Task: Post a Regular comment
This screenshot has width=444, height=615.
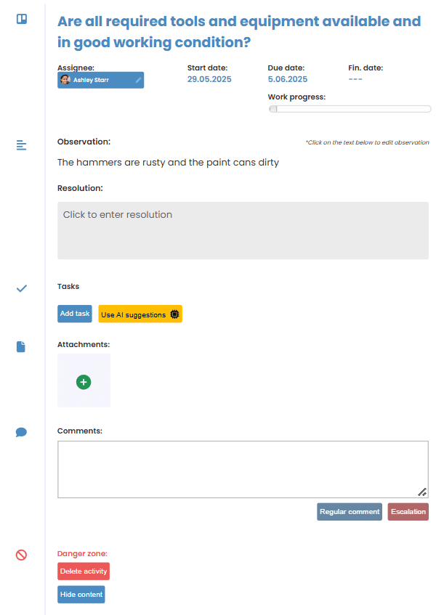Action: pos(350,512)
